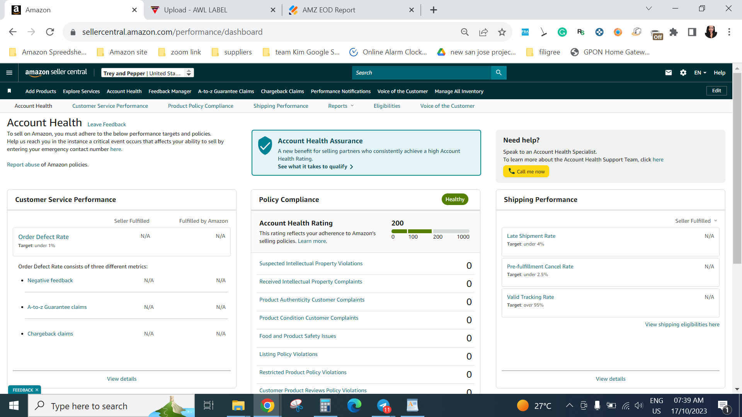
Task: Open Feedback Manager in the menu bar
Action: (170, 91)
